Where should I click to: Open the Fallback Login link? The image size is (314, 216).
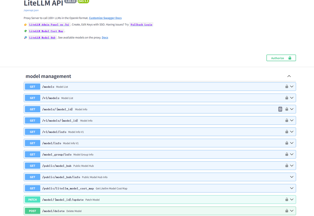141,25
